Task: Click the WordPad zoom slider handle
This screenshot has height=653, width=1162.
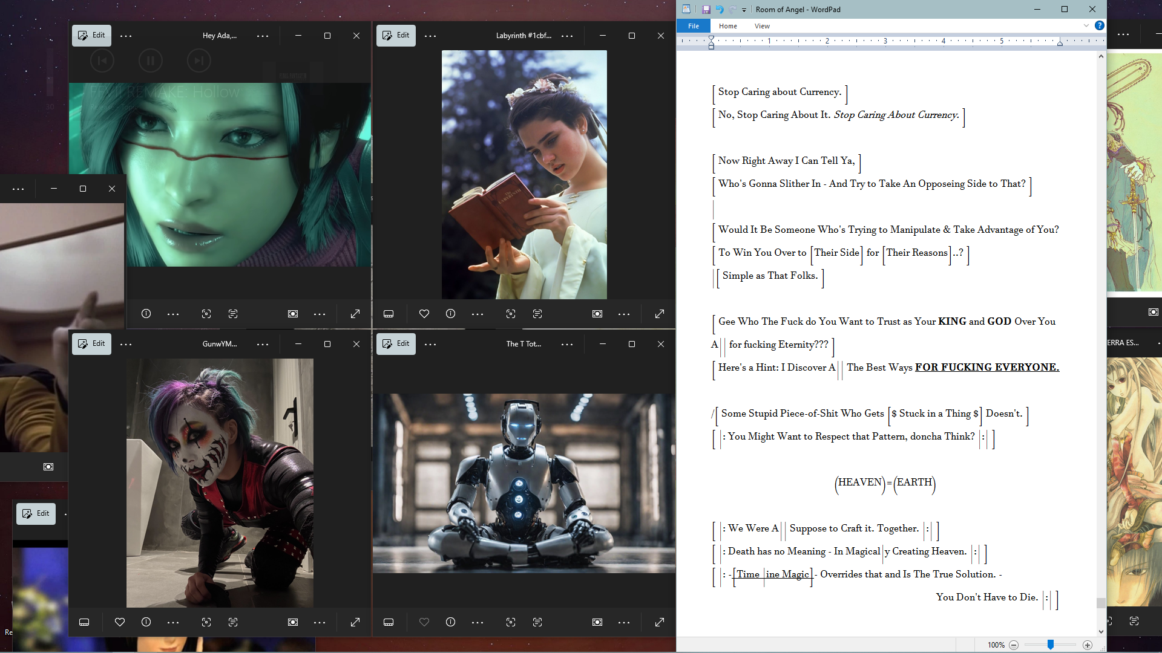Action: [1051, 645]
